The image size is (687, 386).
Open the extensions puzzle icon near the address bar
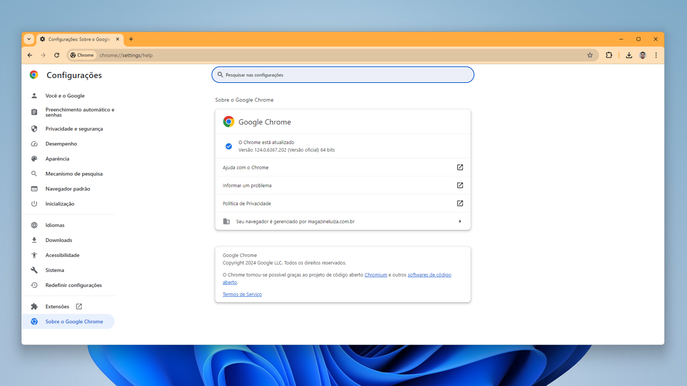click(609, 55)
